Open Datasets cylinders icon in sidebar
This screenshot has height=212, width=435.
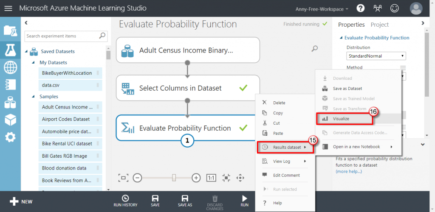(x=10, y=103)
